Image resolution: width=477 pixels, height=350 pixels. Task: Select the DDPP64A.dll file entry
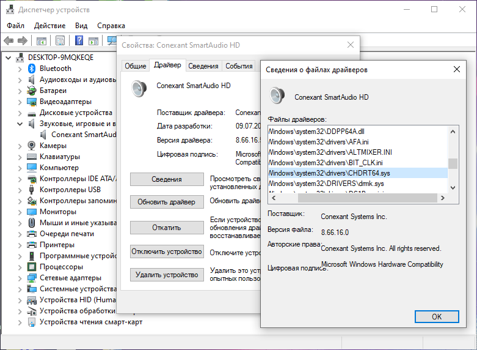tap(358, 132)
